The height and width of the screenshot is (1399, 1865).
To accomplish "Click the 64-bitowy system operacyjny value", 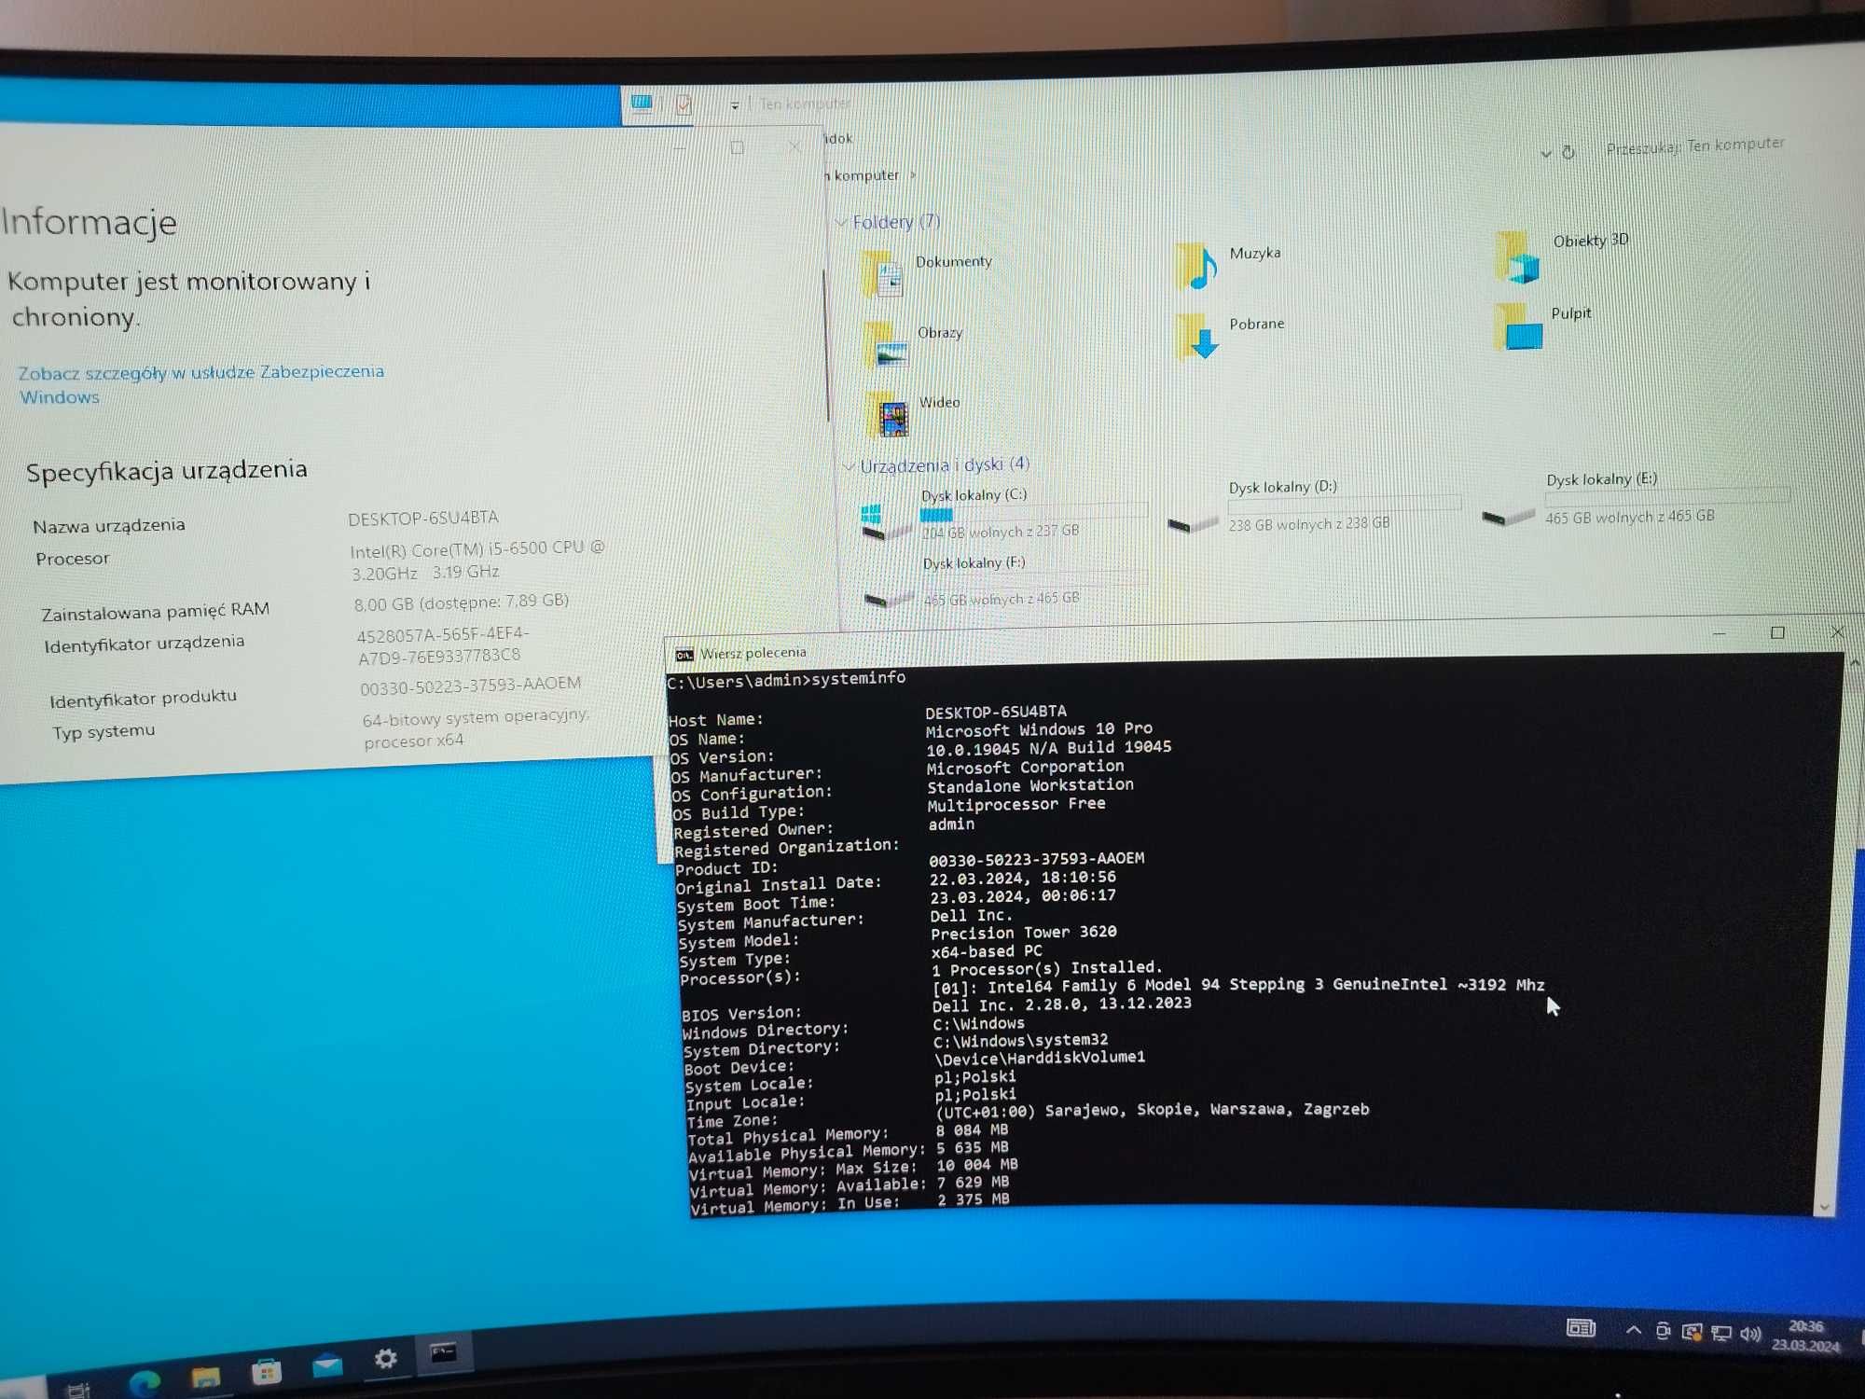I will pyautogui.click(x=476, y=728).
